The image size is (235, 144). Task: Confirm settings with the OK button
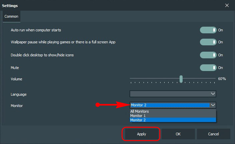[x=178, y=134]
